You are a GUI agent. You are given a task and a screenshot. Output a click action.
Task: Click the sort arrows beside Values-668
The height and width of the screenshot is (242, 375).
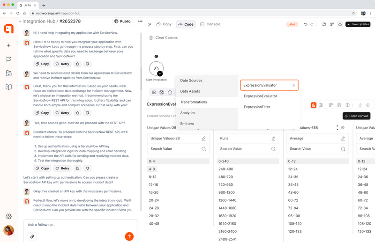337,127
